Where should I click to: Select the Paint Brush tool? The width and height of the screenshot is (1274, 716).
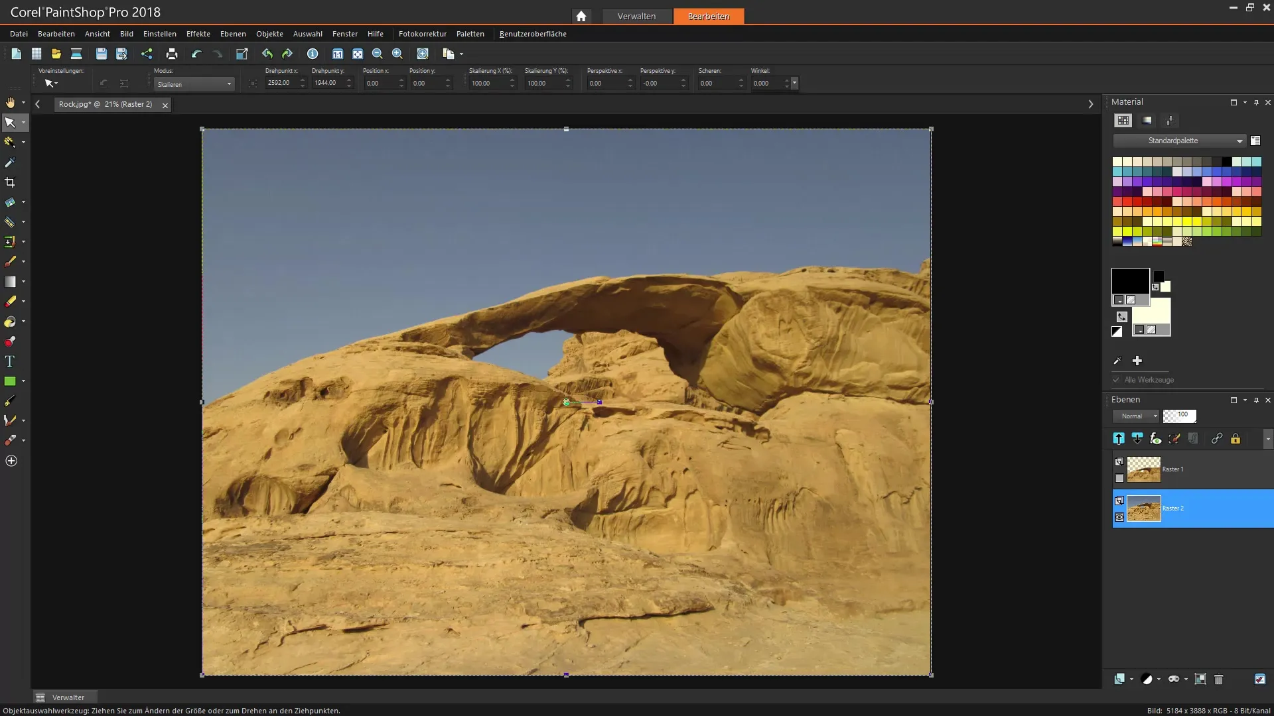click(10, 261)
